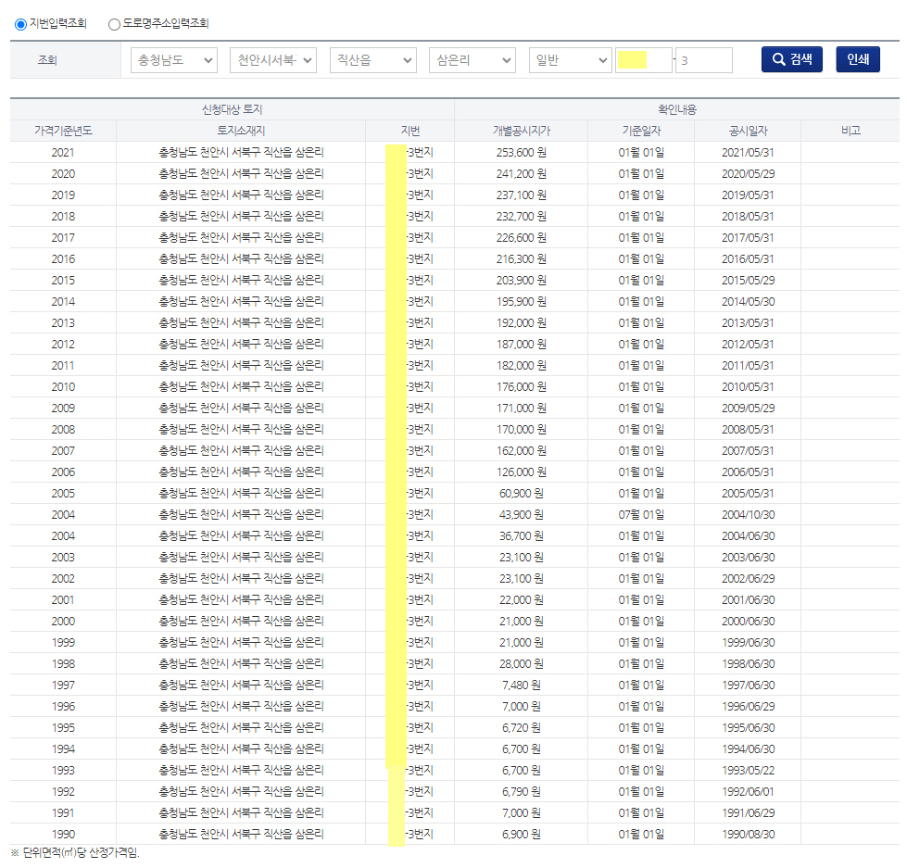Click the 토지소재지 column header
907x868 pixels.
[241, 131]
